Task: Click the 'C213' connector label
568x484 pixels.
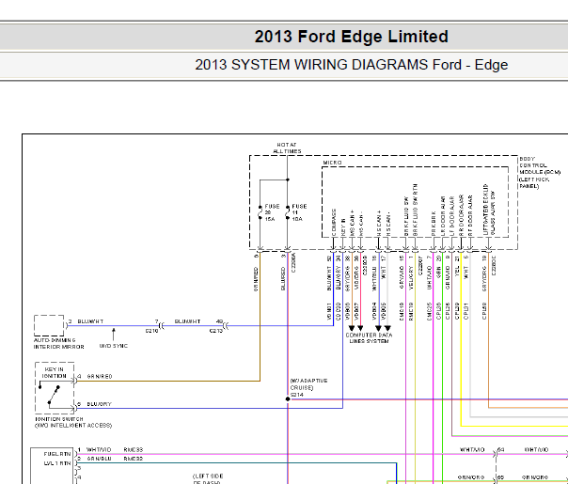Action: [216, 331]
